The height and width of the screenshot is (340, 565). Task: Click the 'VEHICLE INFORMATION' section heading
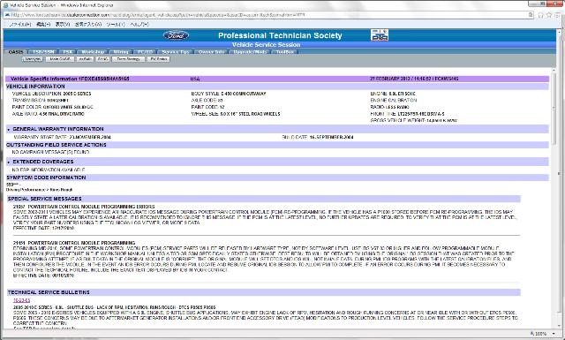(x=35, y=87)
